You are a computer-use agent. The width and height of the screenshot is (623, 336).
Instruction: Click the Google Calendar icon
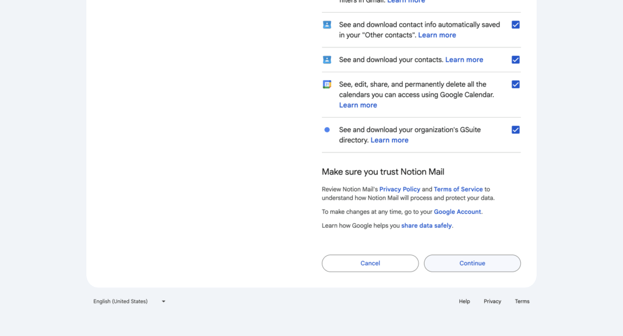(x=327, y=84)
